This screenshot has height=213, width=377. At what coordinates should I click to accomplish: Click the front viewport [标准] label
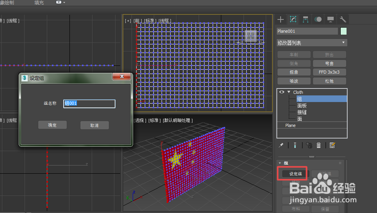pyautogui.click(x=150, y=21)
